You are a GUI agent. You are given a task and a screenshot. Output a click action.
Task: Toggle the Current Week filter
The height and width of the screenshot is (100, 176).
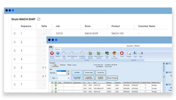pos(89,72)
